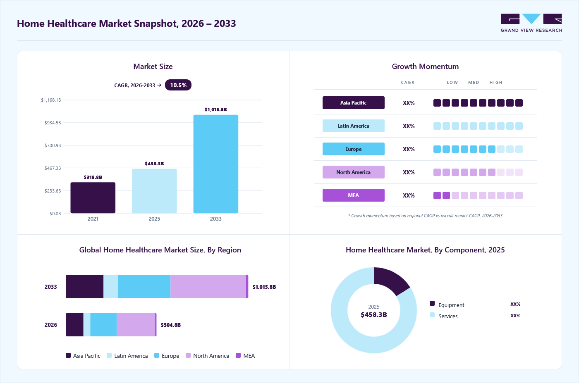This screenshot has width=579, height=383.
Task: Select the MEA momentum indicator row
Action: [478, 195]
